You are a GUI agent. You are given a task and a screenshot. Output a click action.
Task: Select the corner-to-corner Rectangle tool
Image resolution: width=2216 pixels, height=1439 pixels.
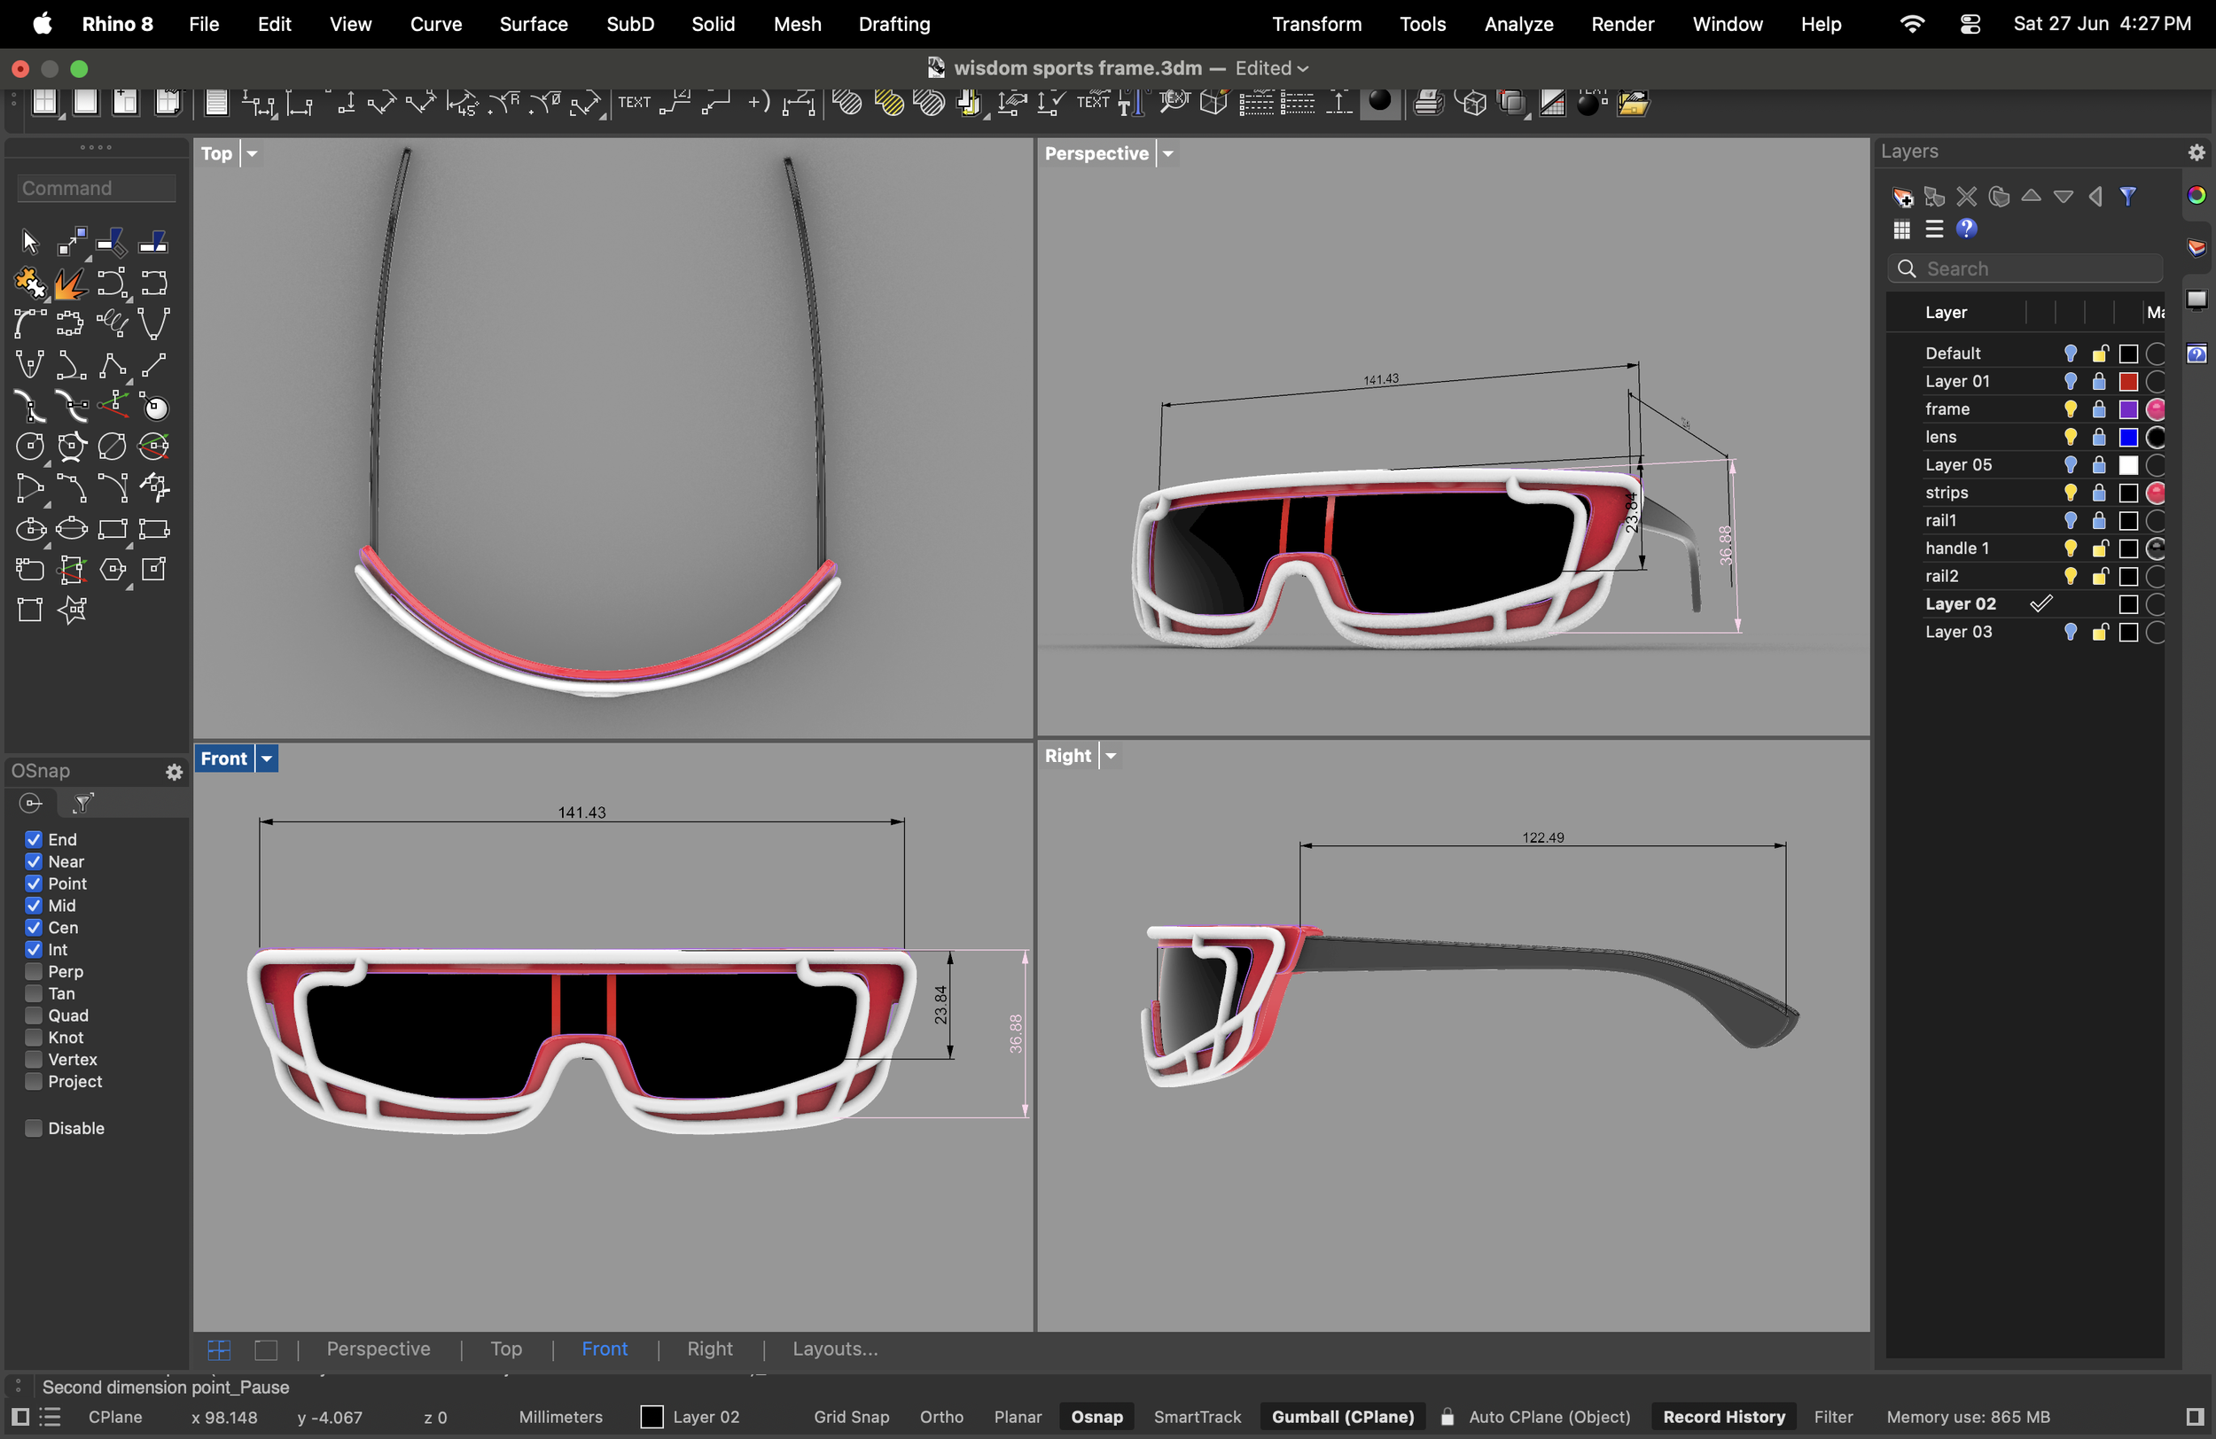[113, 530]
